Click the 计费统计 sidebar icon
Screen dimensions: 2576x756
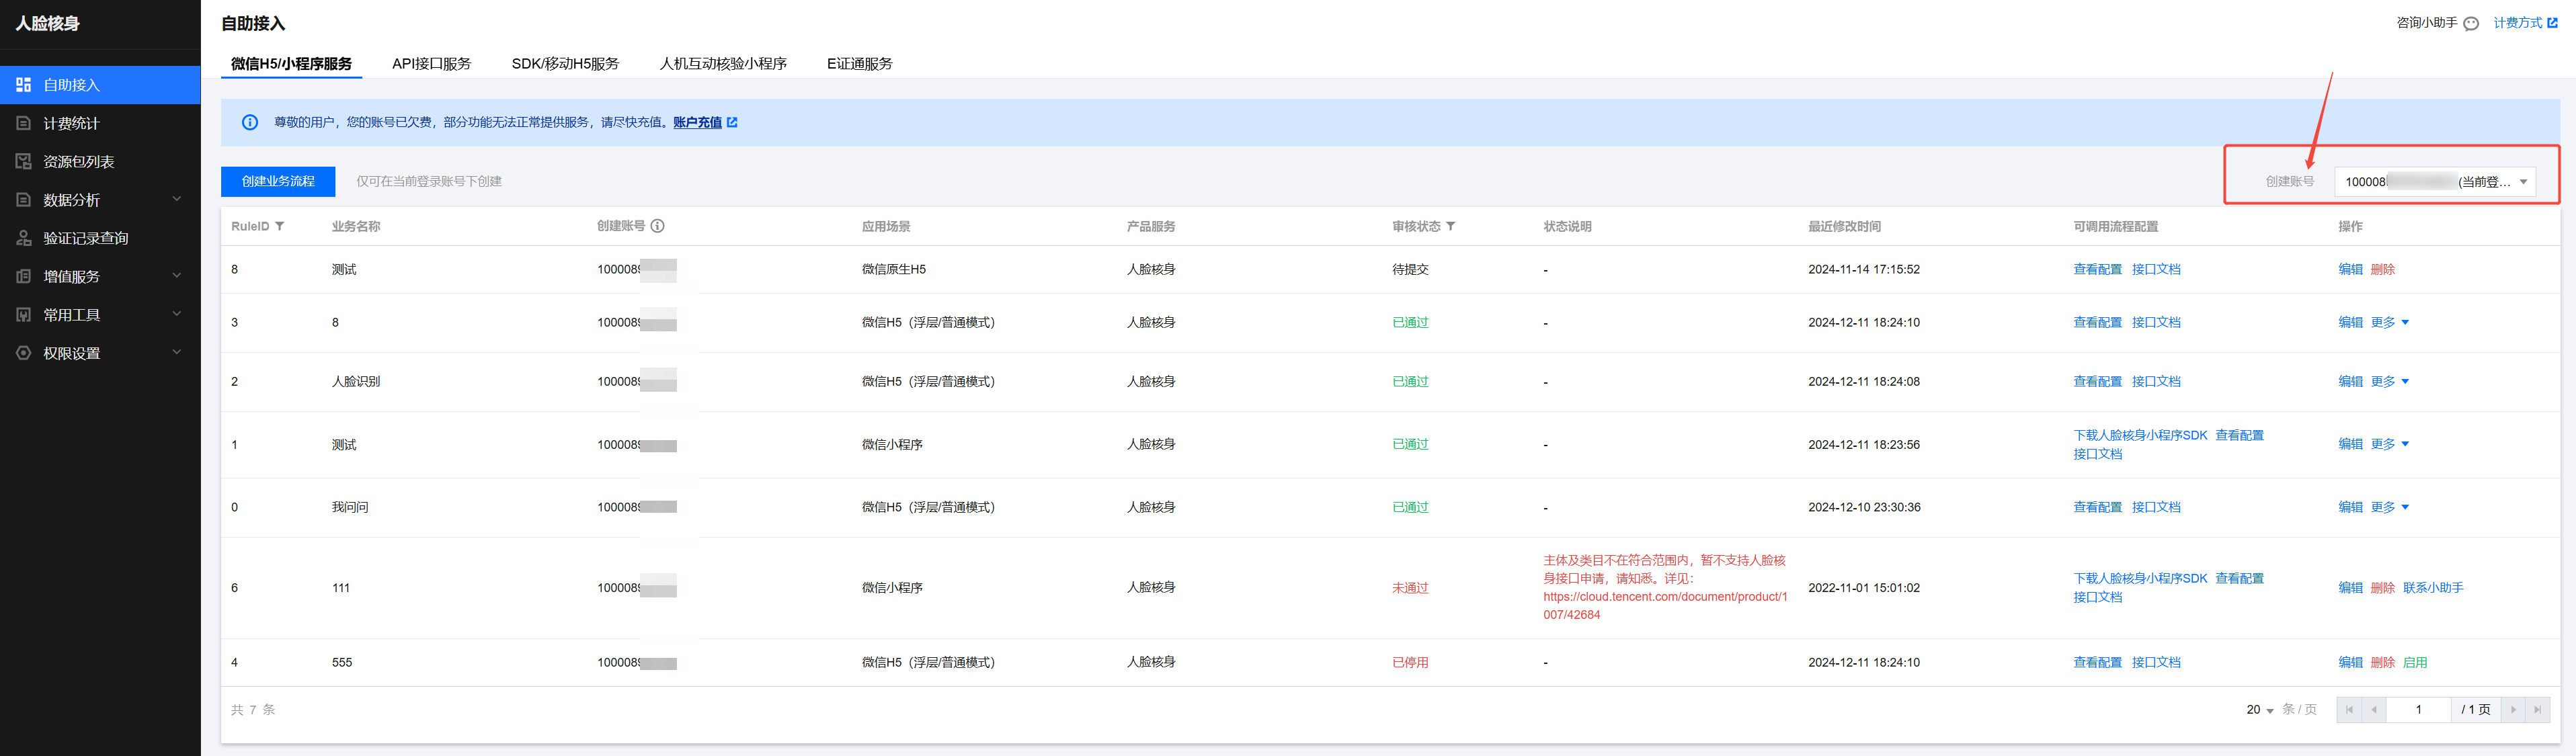point(24,123)
